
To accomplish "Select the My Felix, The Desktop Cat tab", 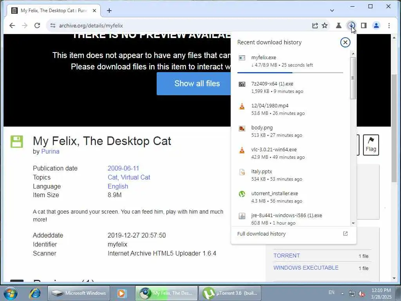I will [x=54, y=11].
